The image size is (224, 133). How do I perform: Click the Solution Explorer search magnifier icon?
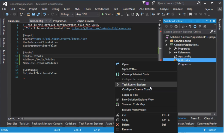pos(212,32)
